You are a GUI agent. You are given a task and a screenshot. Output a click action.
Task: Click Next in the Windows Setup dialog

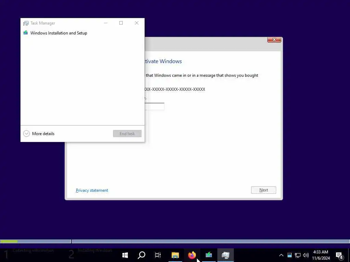[264, 190]
